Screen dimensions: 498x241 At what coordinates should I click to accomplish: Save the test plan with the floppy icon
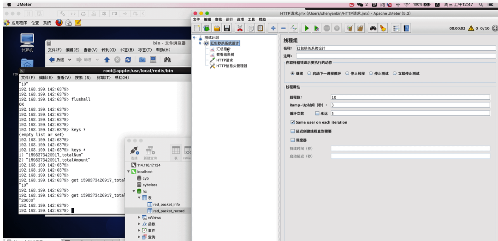click(x=227, y=28)
